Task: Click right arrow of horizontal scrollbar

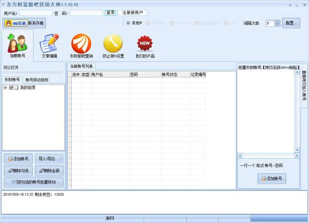Action: [297, 156]
